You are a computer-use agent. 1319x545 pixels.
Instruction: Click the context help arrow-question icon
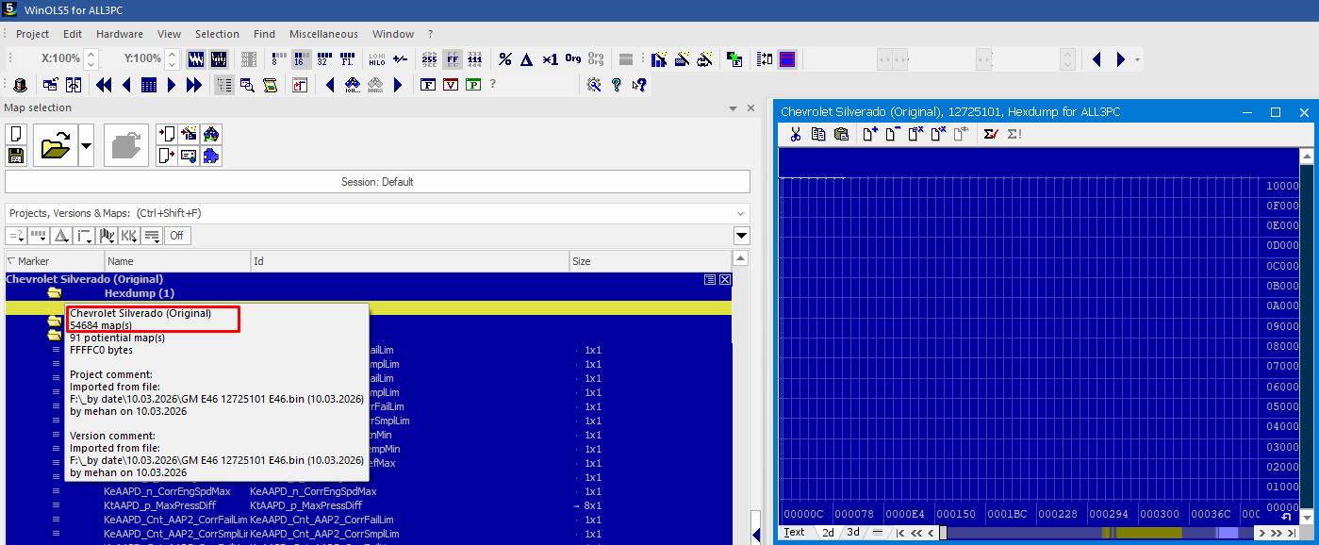639,85
